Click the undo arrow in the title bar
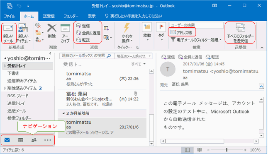Viewport: 268px width, 154px height. click(19, 6)
